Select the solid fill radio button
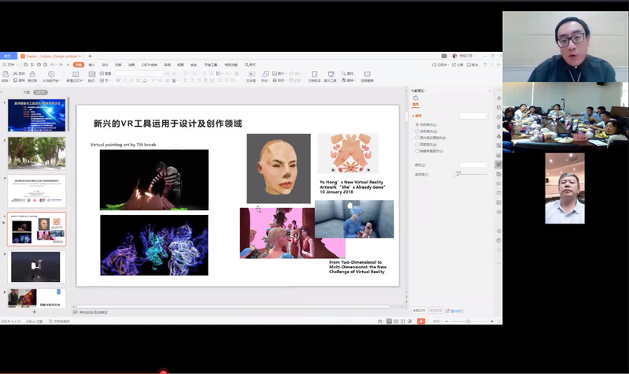Viewport: 629px width, 374px height. 417,125
